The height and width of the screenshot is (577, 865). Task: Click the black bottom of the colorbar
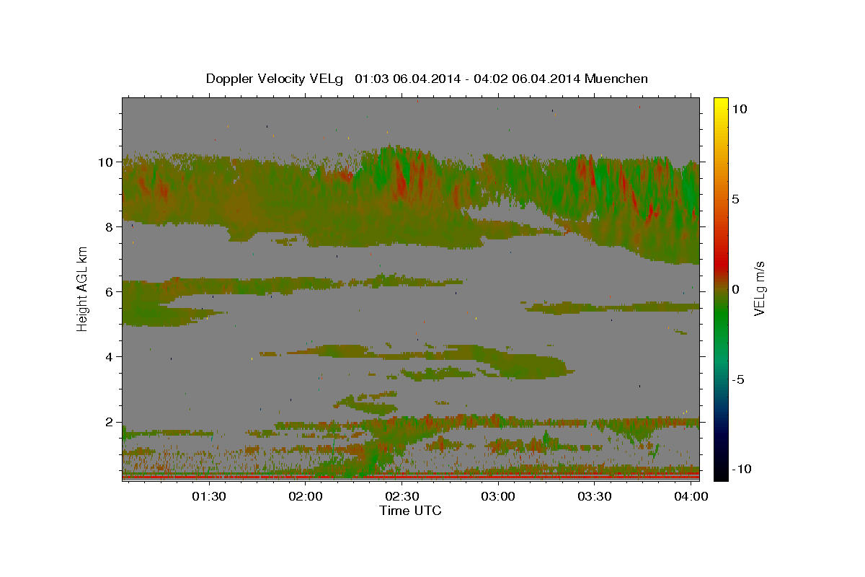coord(720,472)
